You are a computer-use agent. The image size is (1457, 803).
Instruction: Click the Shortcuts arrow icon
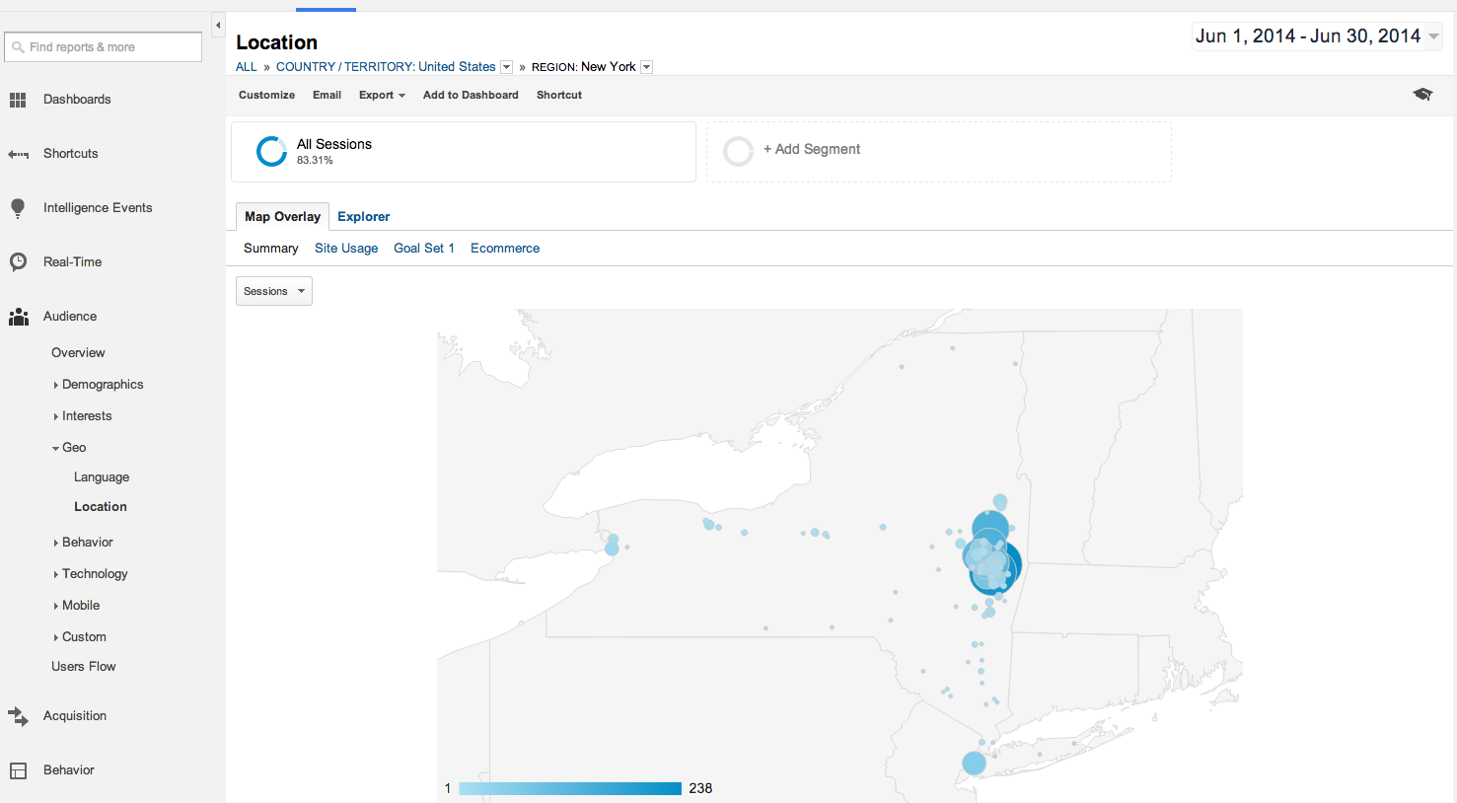pyautogui.click(x=18, y=154)
